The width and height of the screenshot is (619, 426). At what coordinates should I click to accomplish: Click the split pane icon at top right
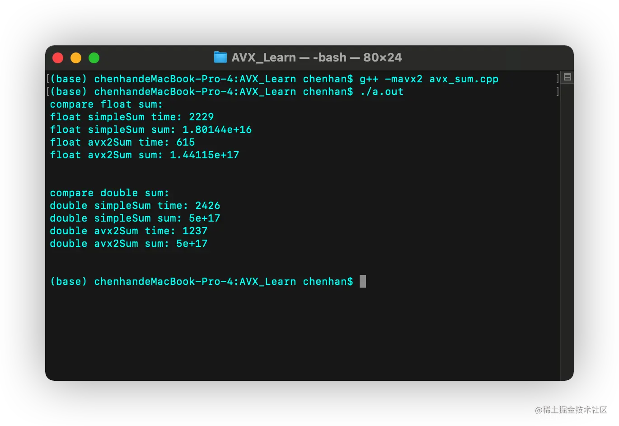[567, 77]
